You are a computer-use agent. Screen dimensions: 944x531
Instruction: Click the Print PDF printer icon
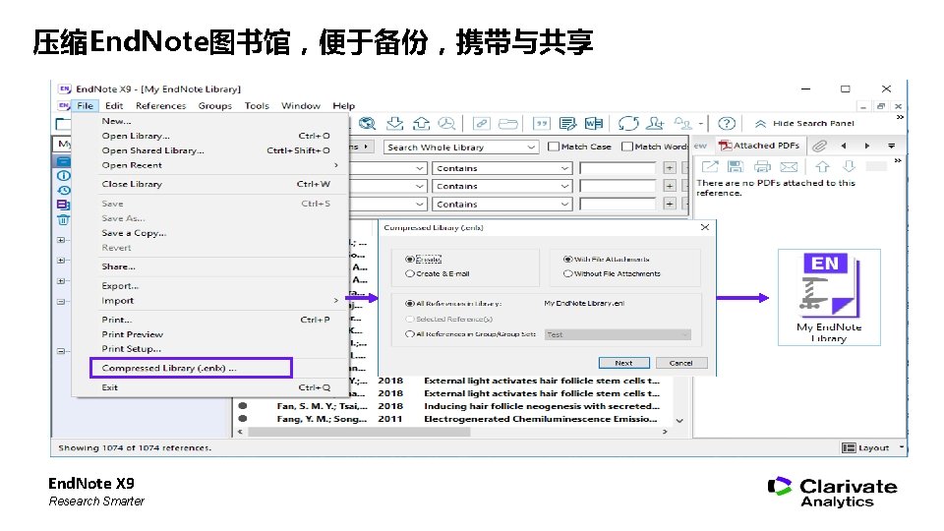[762, 166]
